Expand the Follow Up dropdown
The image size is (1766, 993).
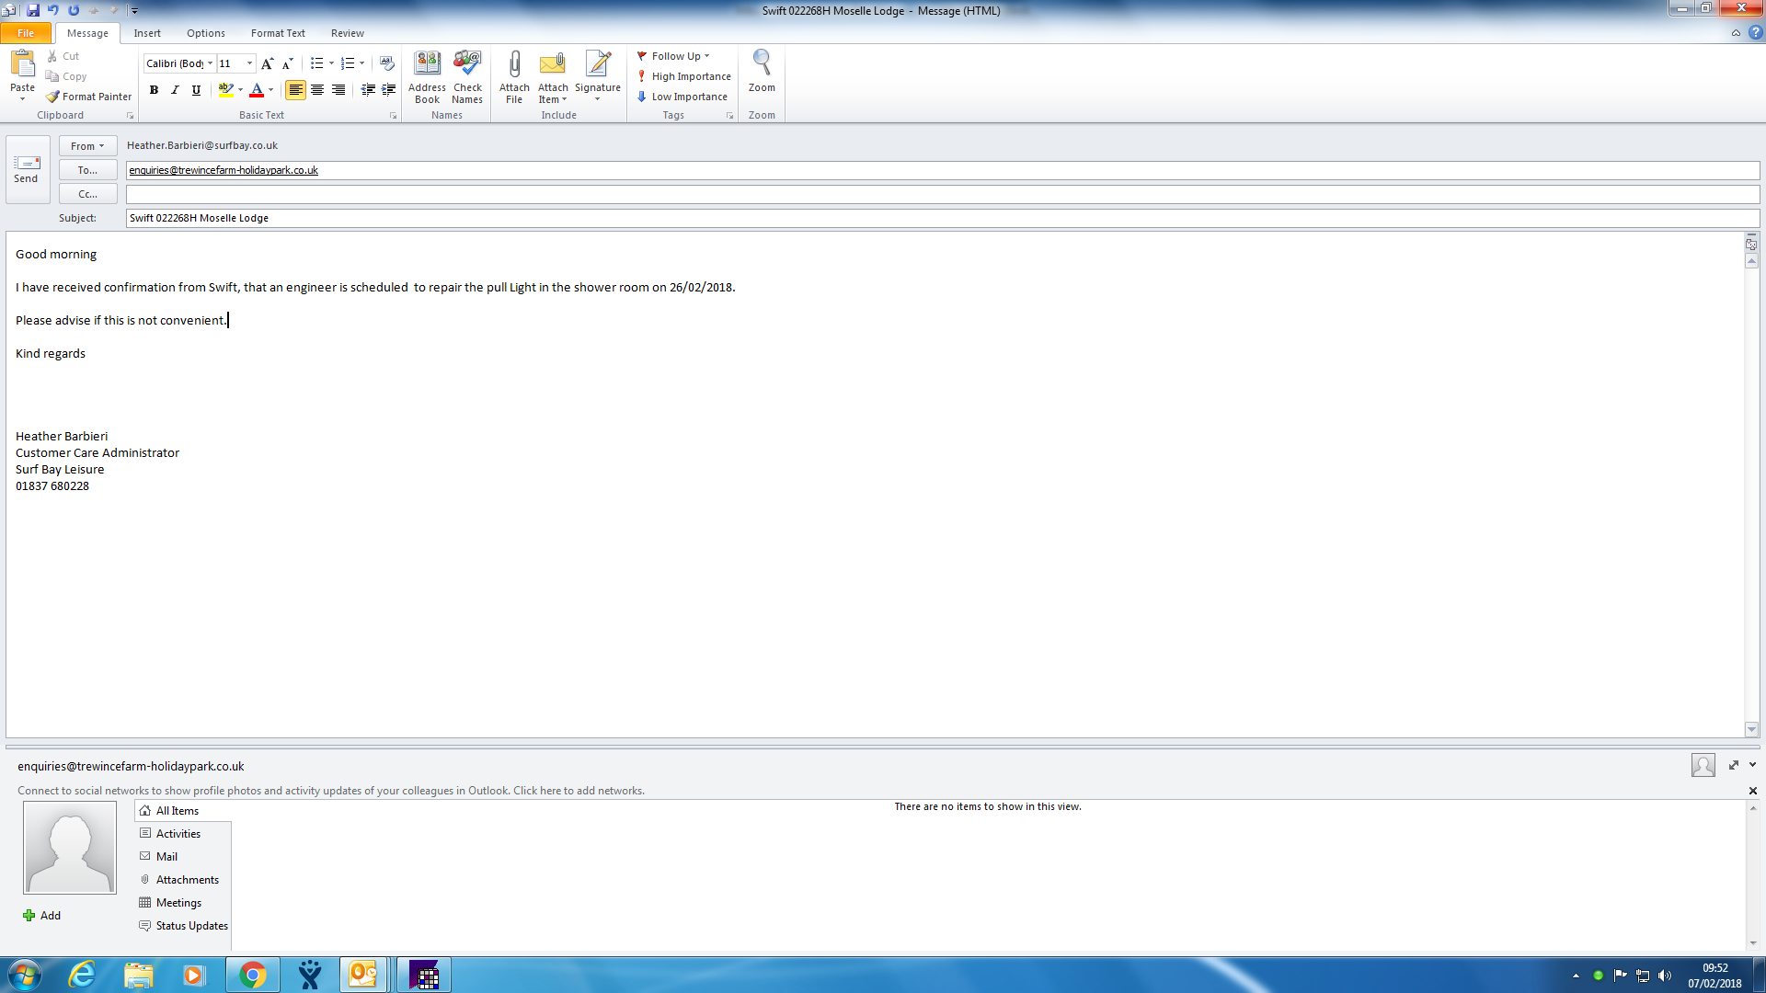(x=706, y=56)
